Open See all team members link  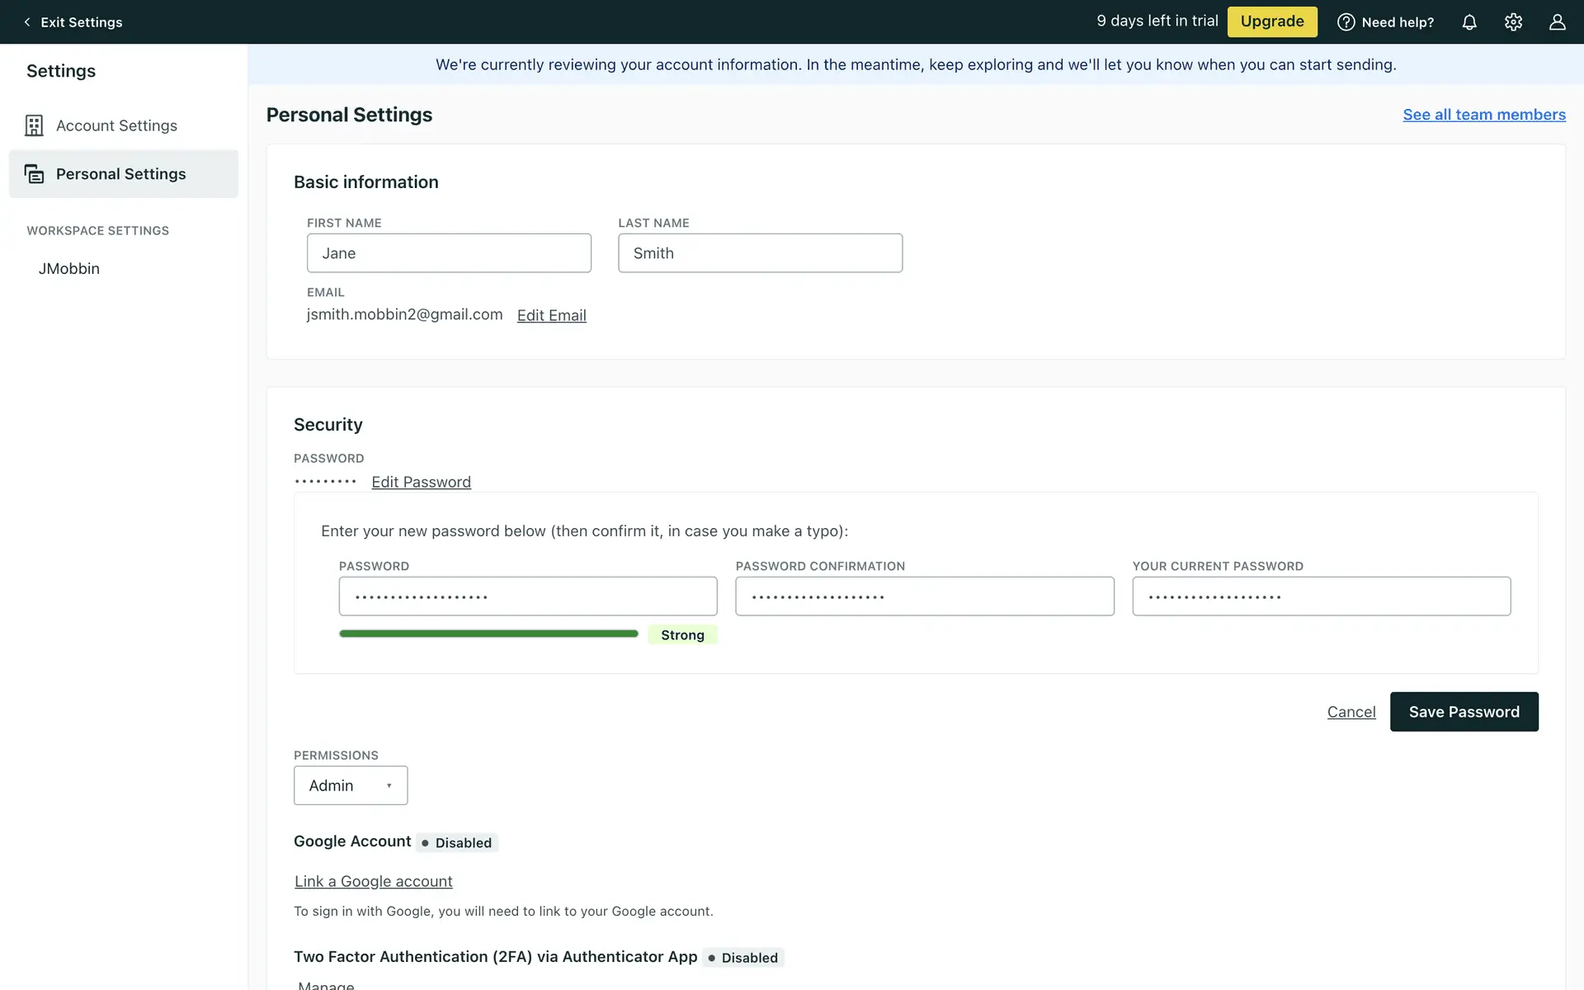tap(1483, 115)
